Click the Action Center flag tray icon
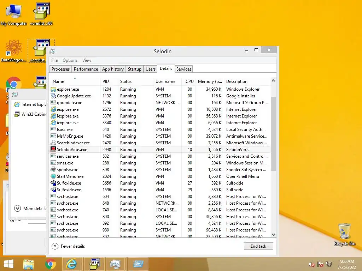Viewport: 362px width, 271px height. [x=320, y=265]
